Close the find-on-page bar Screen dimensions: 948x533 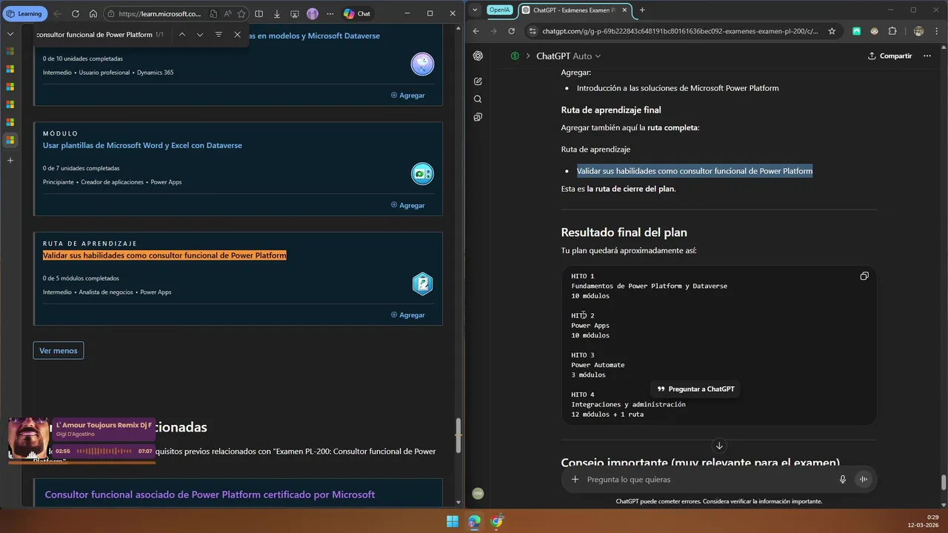coord(237,35)
